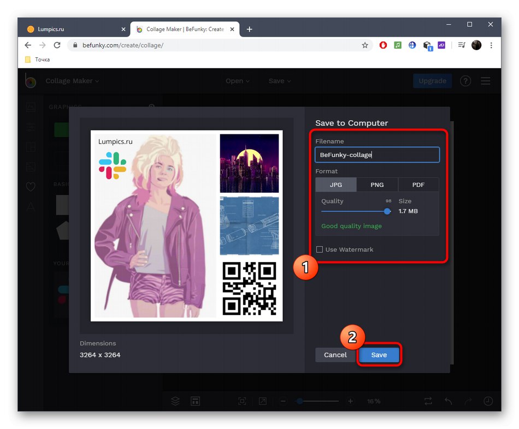Viewport: 519px width, 429px height.
Task: Open the red Opera extension icon
Action: (x=383, y=45)
